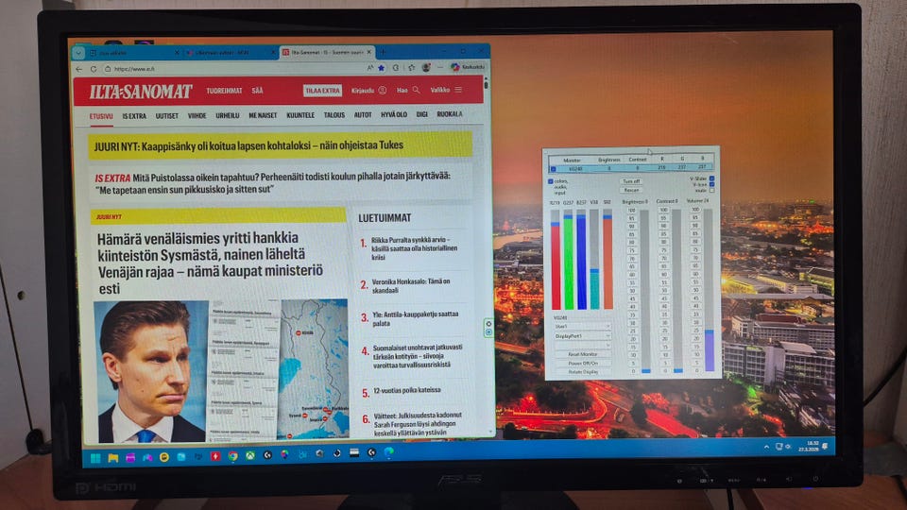
Task: Open the tab actions dropdown in browser
Action: tap(78, 53)
